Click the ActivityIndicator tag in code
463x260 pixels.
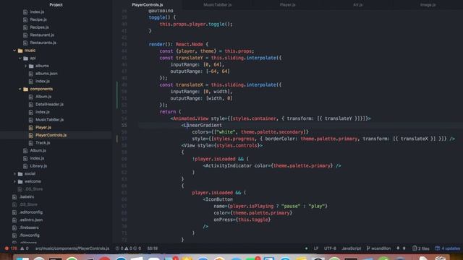point(229,165)
